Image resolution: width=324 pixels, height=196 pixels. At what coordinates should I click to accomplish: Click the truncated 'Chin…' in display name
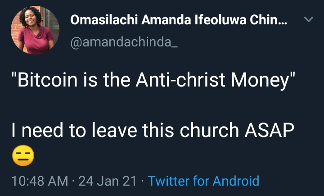[268, 20]
